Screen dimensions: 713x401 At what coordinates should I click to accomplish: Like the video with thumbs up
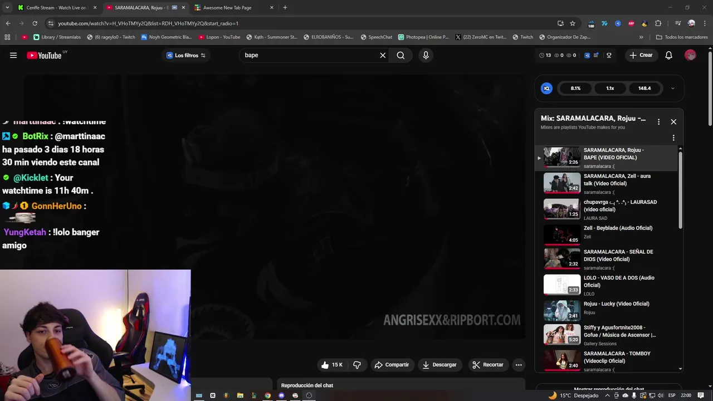coord(331,365)
